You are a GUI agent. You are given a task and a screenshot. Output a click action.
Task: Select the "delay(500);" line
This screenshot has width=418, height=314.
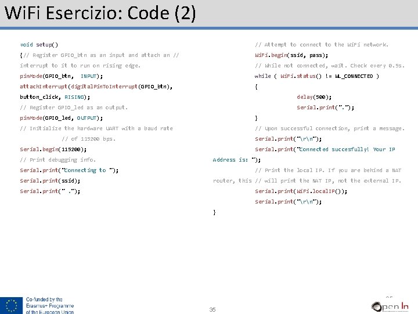point(314,97)
